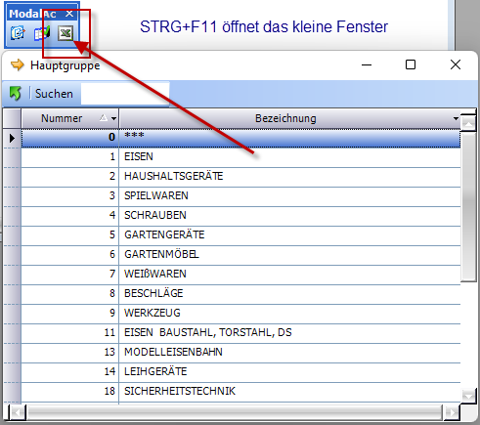
Task: Select the MODELLEISENBAHN row
Action: [240, 352]
